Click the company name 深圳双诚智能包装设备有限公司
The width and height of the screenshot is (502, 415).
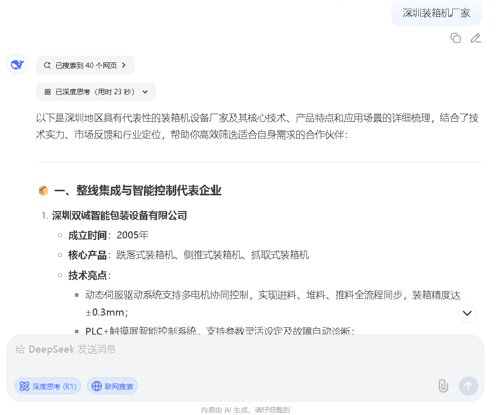pos(120,216)
